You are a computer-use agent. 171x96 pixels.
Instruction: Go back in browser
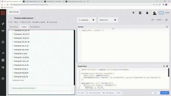pos(2,5)
